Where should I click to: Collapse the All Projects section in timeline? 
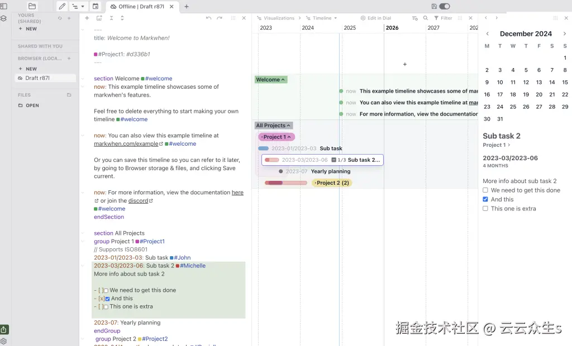[274, 126]
